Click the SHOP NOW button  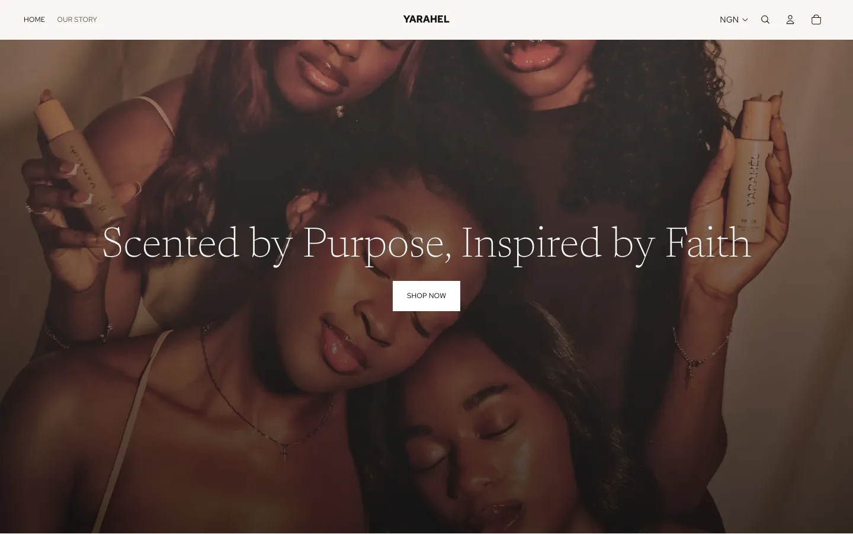click(x=426, y=296)
